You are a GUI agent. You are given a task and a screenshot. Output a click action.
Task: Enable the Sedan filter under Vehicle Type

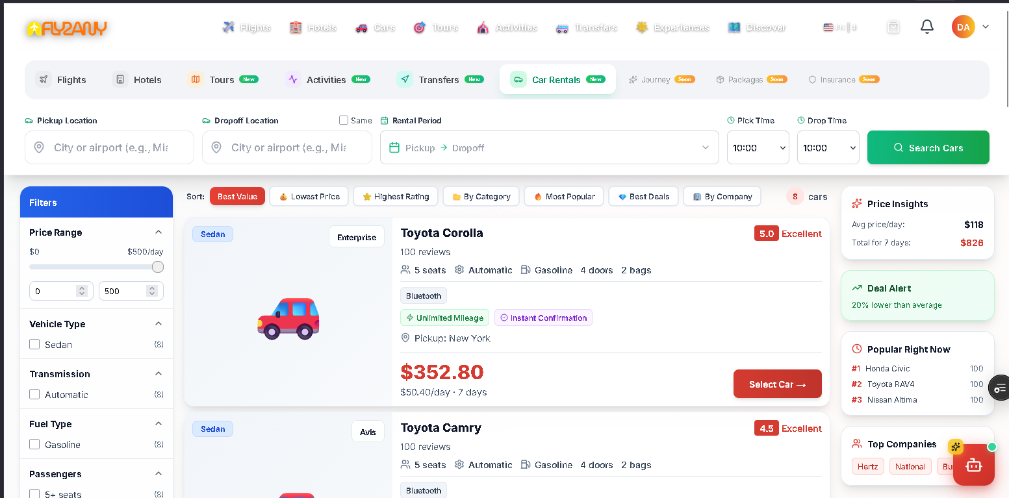[34, 344]
